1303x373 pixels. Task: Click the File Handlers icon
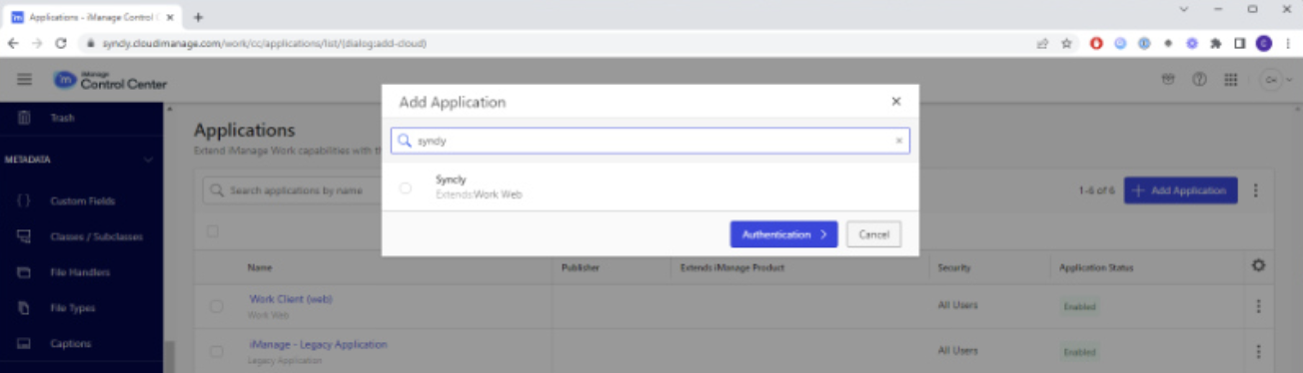24,272
